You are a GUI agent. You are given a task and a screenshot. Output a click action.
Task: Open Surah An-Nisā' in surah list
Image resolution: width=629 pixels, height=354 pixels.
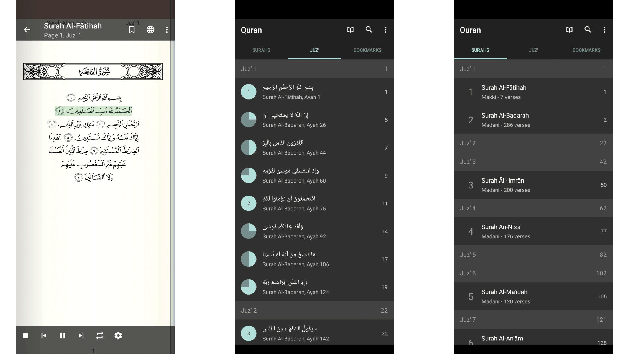click(534, 231)
